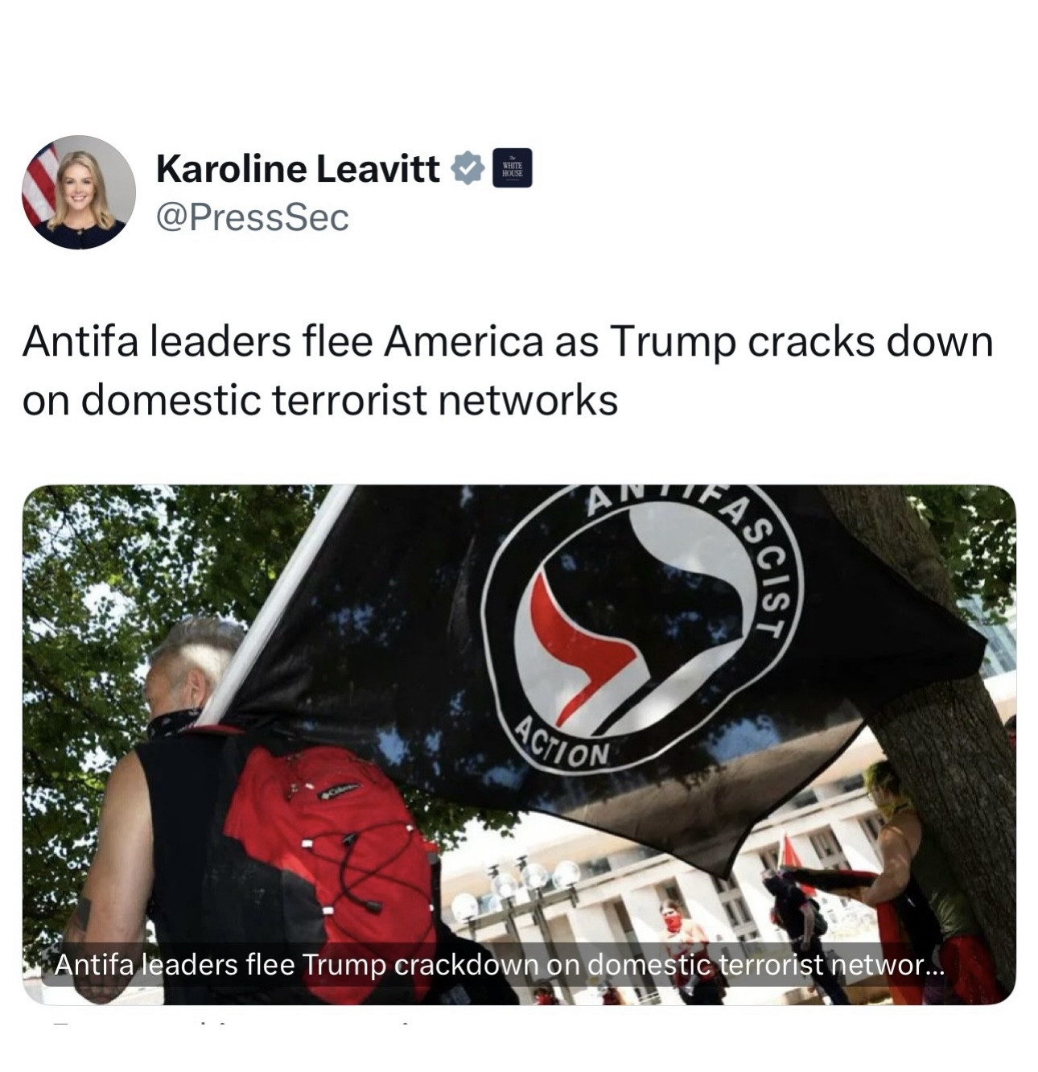Click the article headline caption overlay
Viewport: 1038px width, 1072px height.
pyautogui.click(x=497, y=964)
